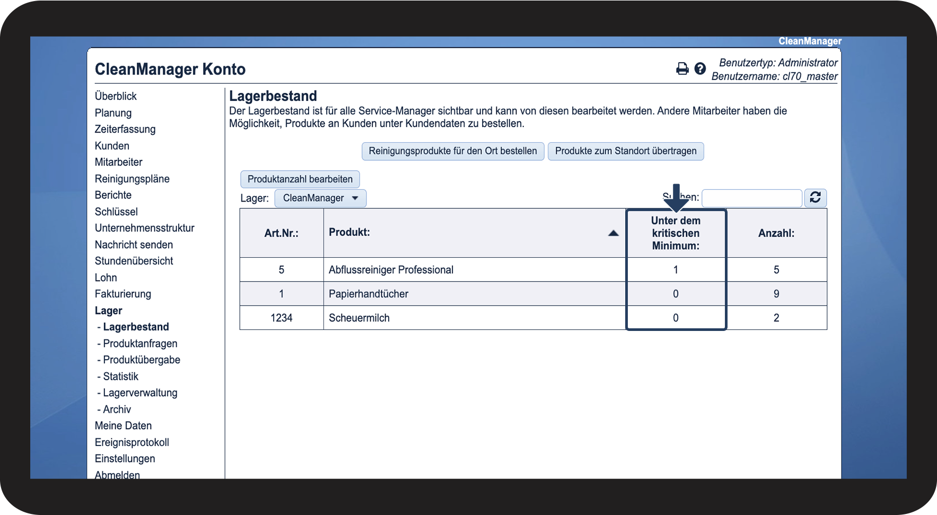
Task: Open Ereignisprotokoll
Action: 132,442
